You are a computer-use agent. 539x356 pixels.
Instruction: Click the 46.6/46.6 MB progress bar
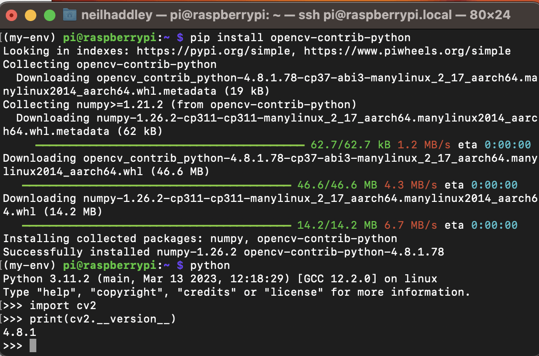[x=156, y=186]
